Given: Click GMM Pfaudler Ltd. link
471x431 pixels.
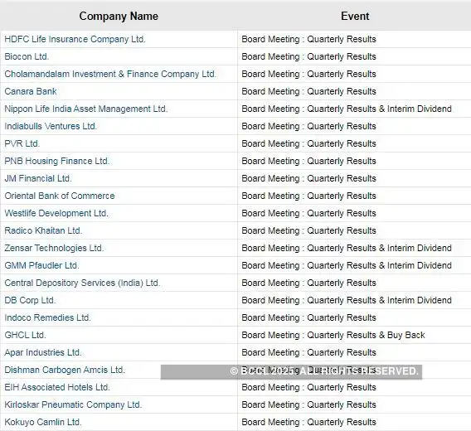Looking at the screenshot, I should (x=41, y=266).
